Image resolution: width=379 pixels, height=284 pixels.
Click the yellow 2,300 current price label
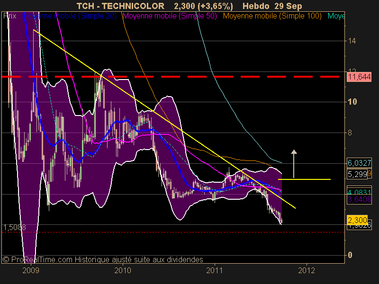[357, 220]
